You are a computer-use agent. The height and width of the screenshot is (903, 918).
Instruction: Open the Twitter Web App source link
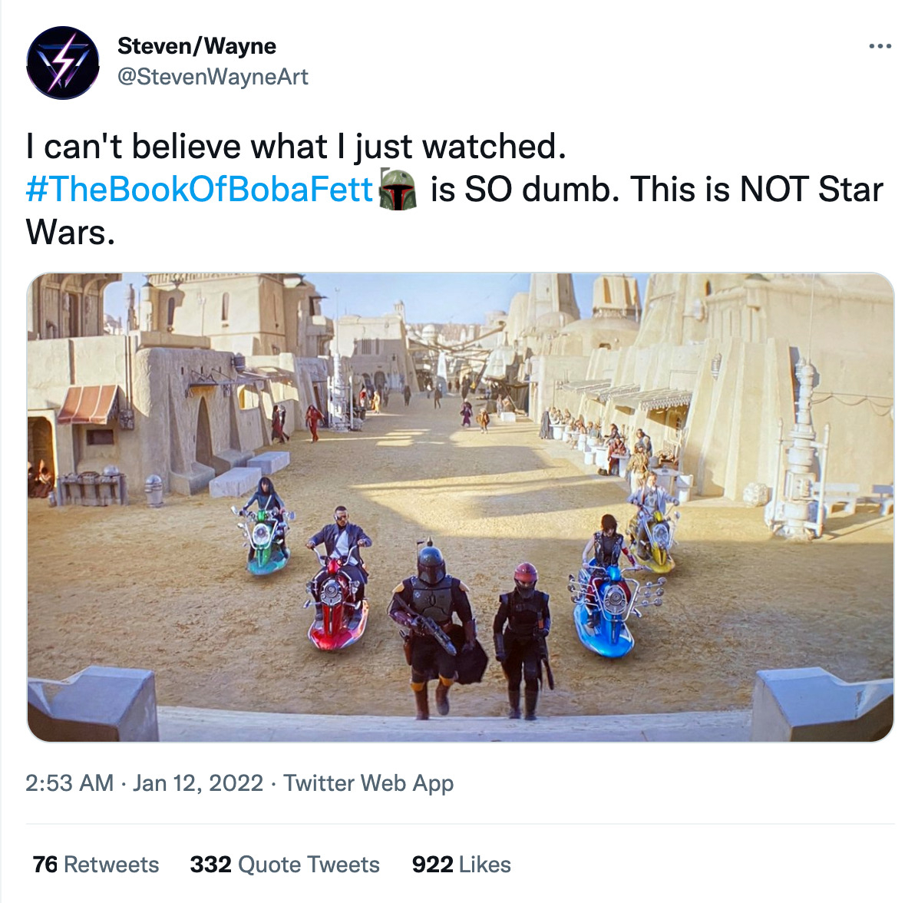tap(368, 782)
